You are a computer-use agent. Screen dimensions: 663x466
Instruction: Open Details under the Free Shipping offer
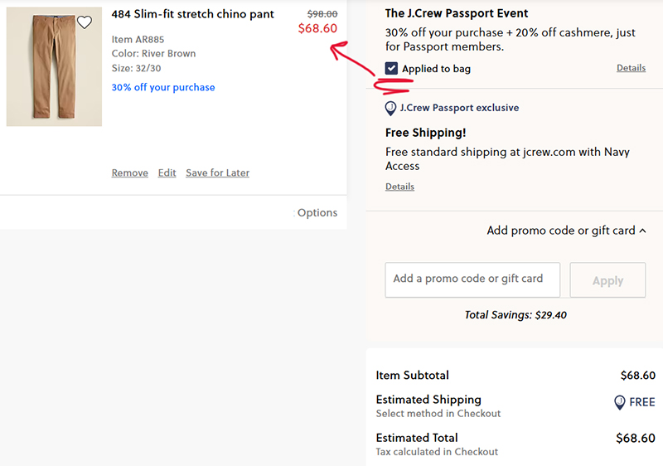click(x=399, y=187)
